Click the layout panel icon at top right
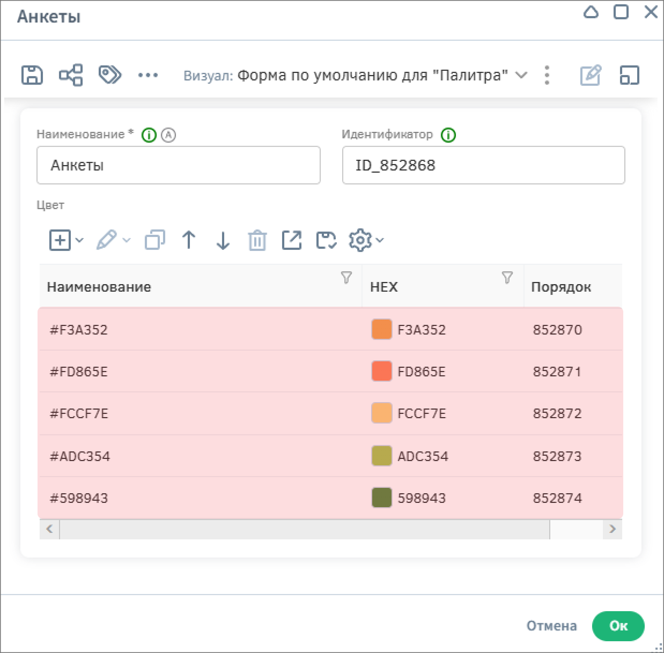This screenshot has height=653, width=664. coord(629,75)
